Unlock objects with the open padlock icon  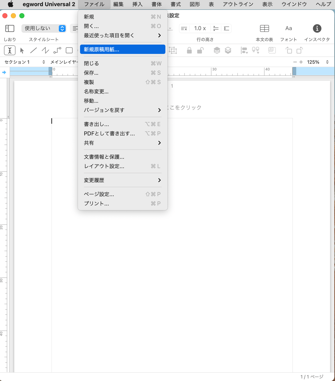coord(200,50)
